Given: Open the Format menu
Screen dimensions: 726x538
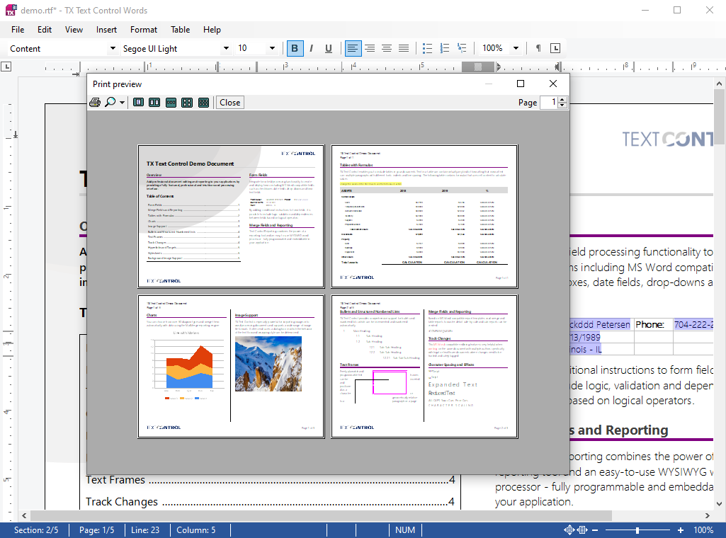Looking at the screenshot, I should click(x=144, y=30).
